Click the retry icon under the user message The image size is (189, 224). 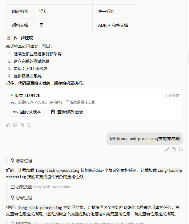tap(181, 149)
